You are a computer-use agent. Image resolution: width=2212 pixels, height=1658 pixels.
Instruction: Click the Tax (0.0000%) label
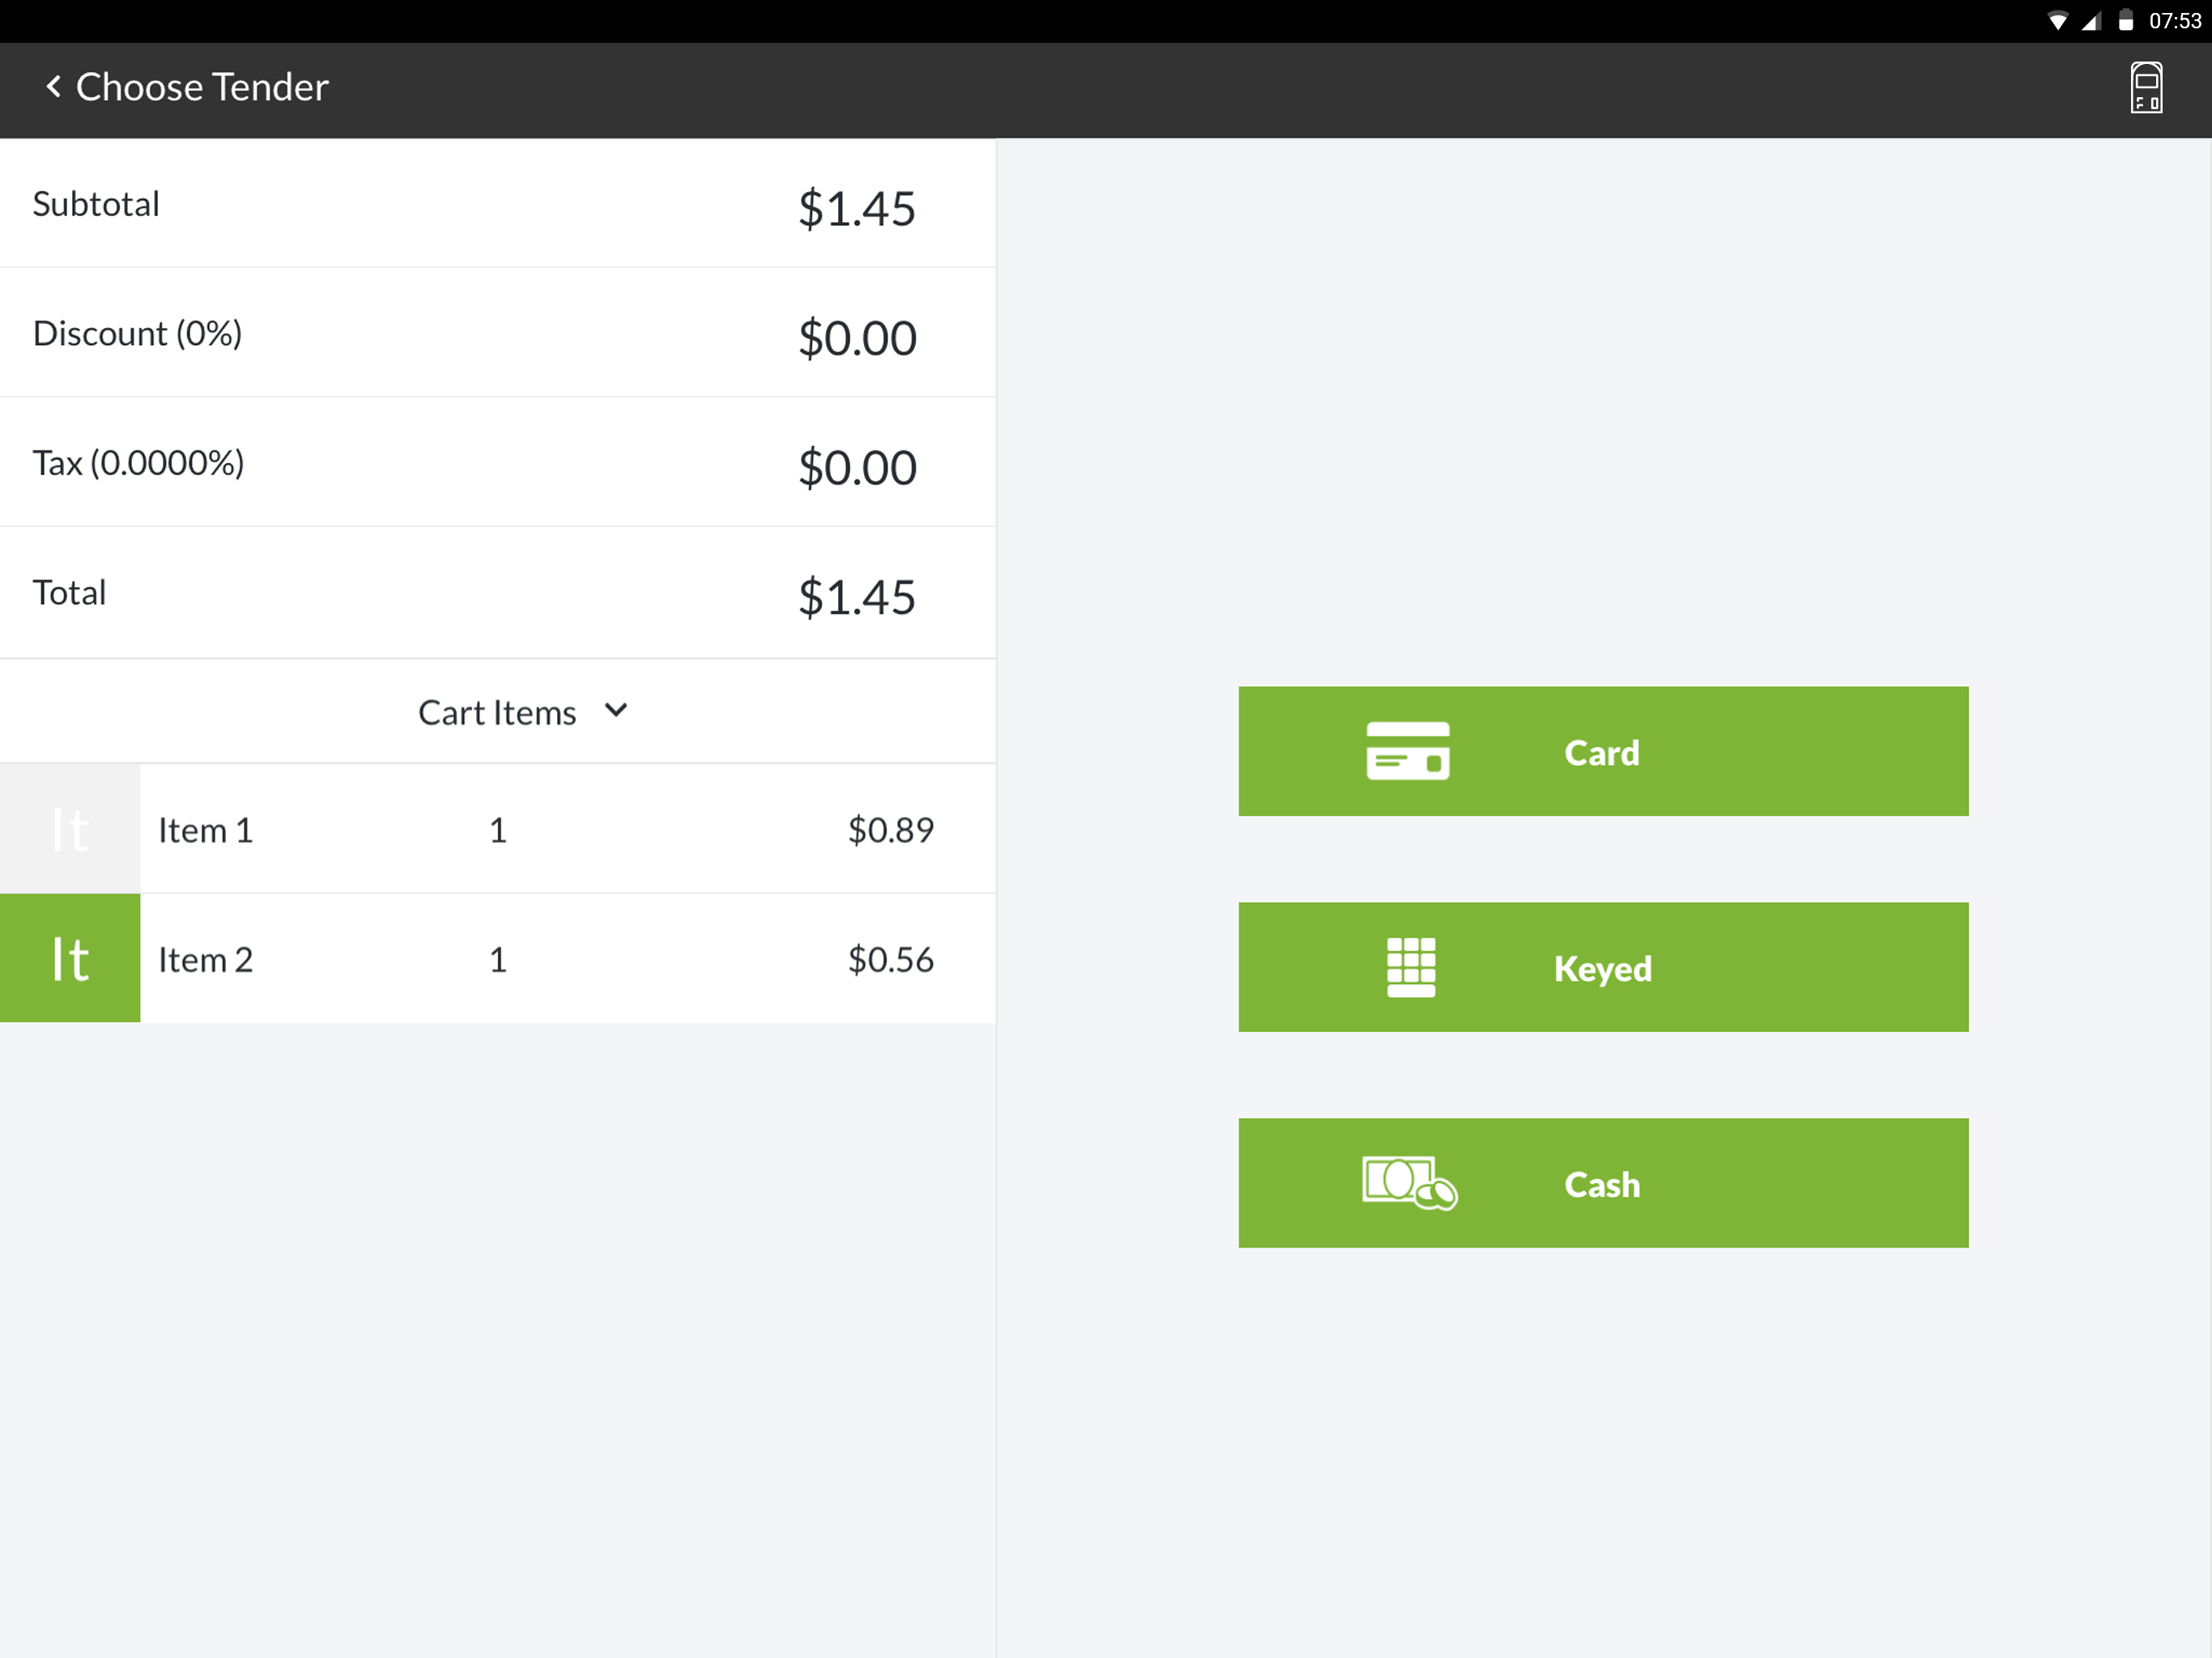tap(138, 463)
